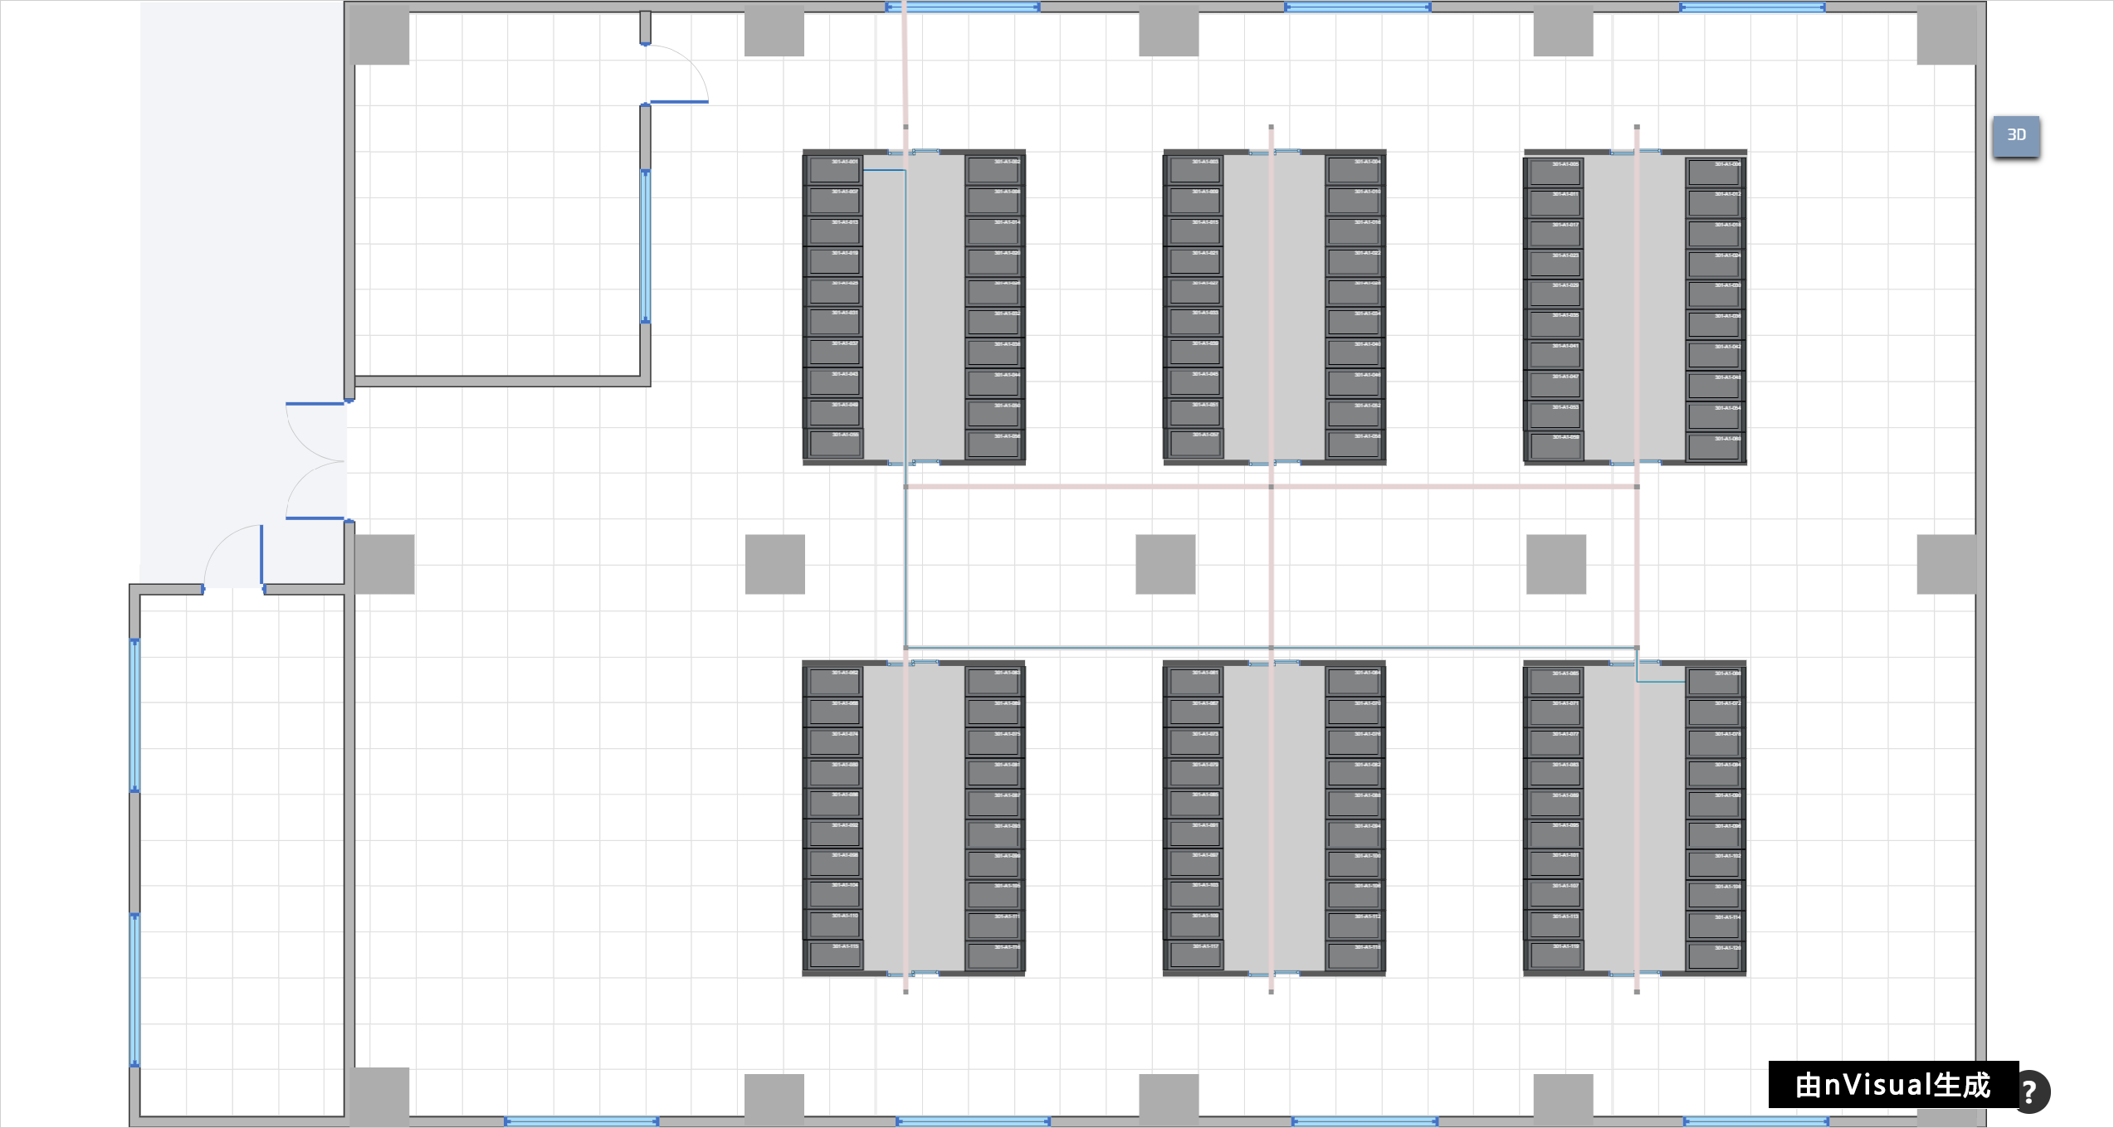
Task: Select rack cabinet 301-A1-043
Action: [835, 382]
